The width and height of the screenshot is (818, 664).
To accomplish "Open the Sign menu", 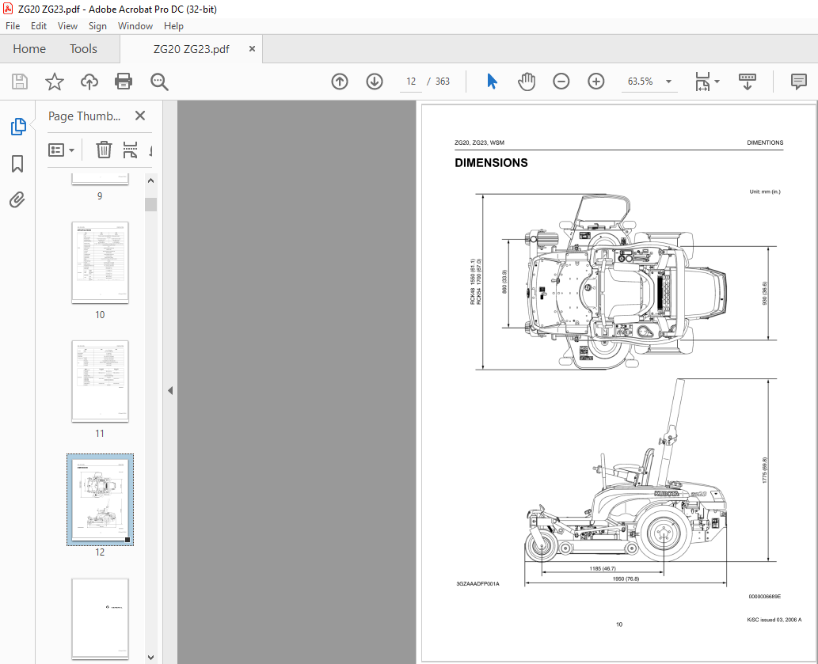I will [97, 26].
